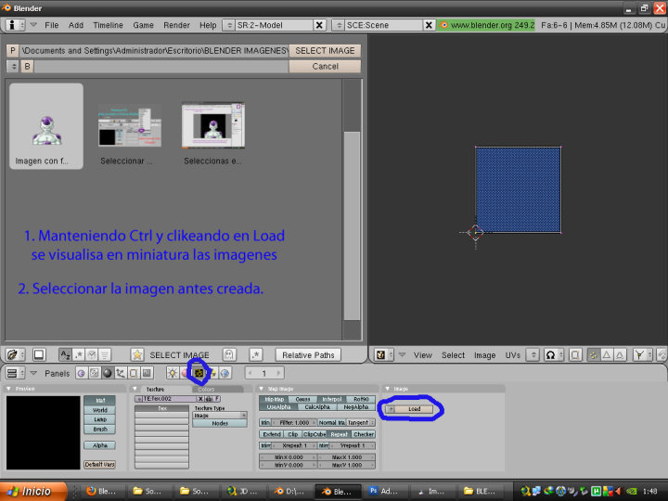The image size is (668, 501).
Task: Click the Shading context sphere icon
Action: point(108,374)
